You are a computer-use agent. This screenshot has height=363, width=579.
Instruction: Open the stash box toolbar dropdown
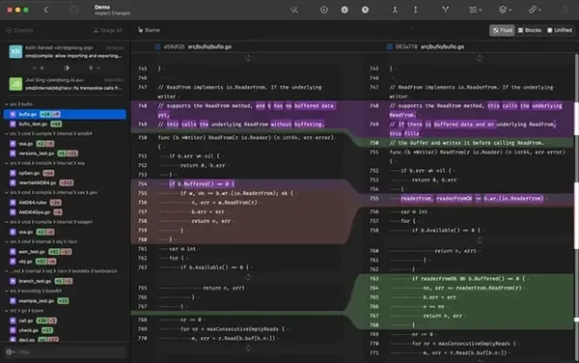(x=505, y=10)
